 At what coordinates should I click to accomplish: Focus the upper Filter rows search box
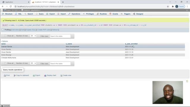click(x=60, y=36)
